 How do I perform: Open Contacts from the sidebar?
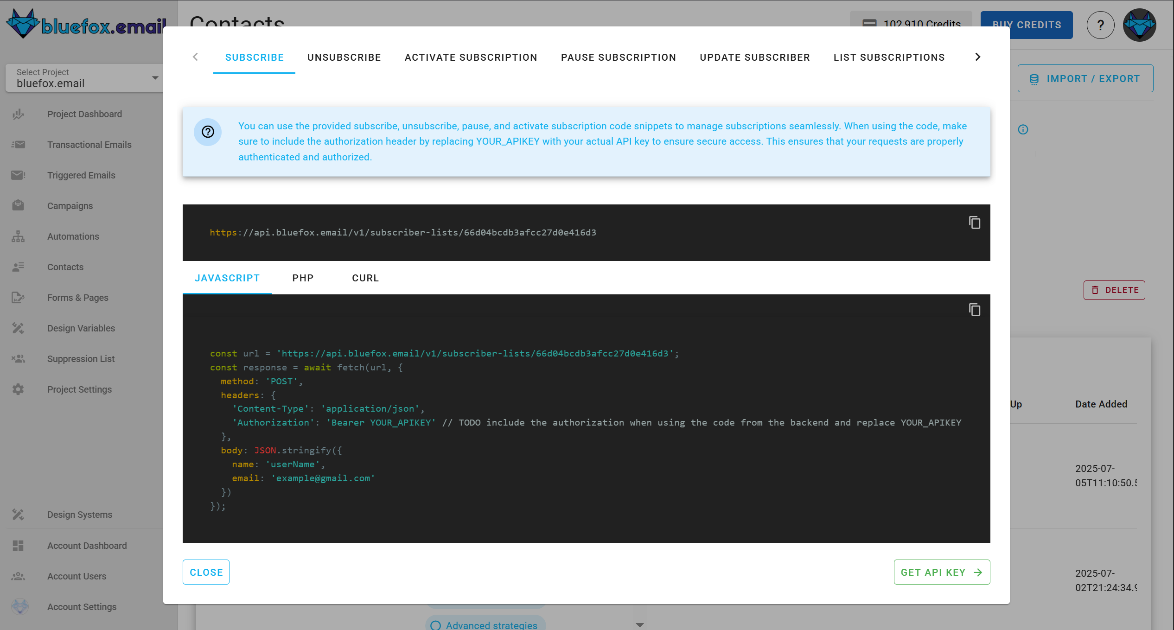(x=65, y=267)
